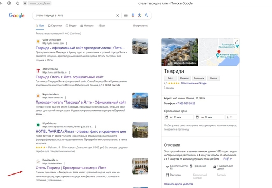Select the check-in date field вс, 25 июн
Image resolution: width=272 pixels, height=188 pixels.
(x=179, y=117)
